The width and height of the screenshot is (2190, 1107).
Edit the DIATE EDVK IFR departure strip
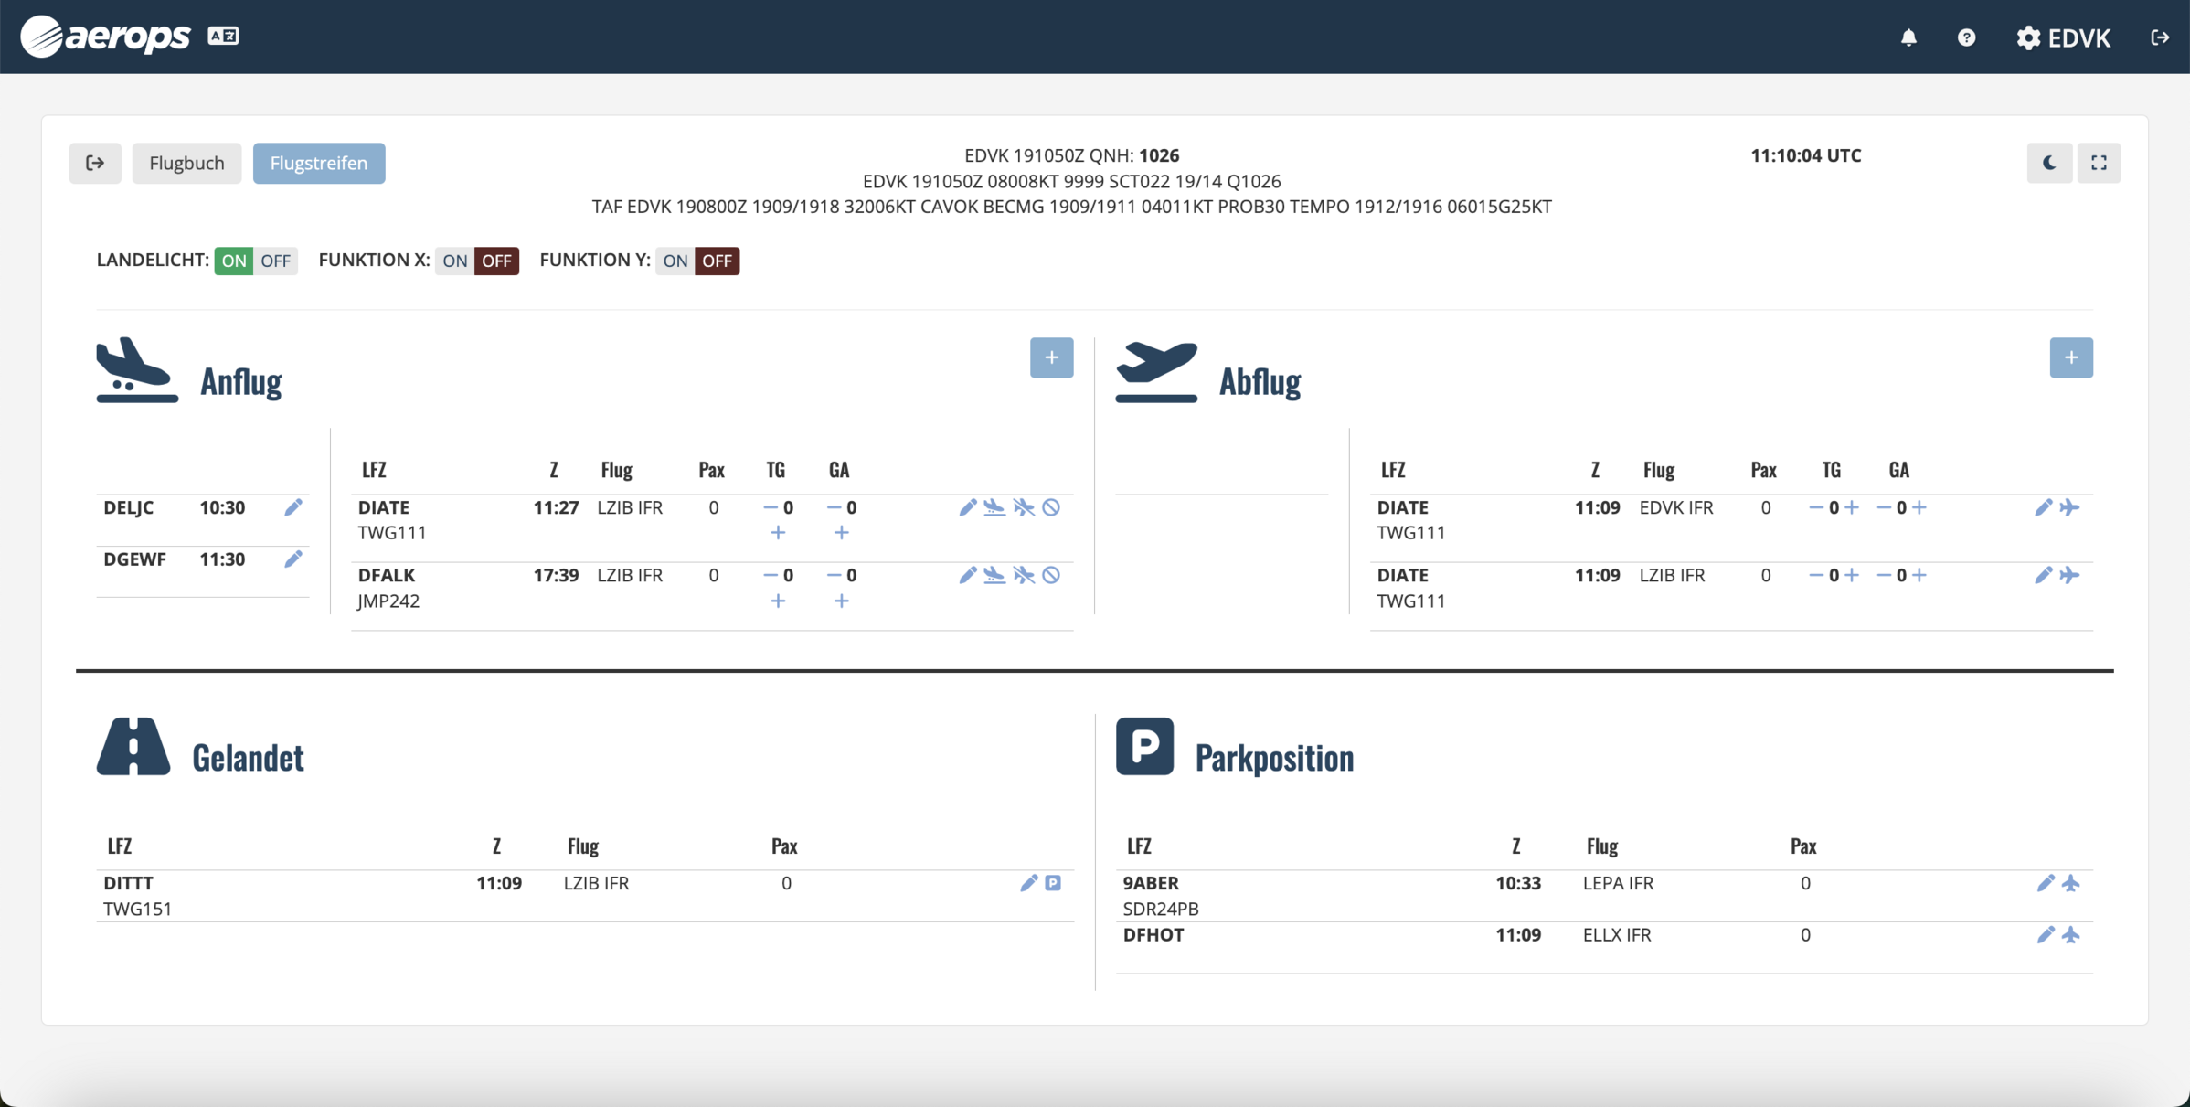2044,507
